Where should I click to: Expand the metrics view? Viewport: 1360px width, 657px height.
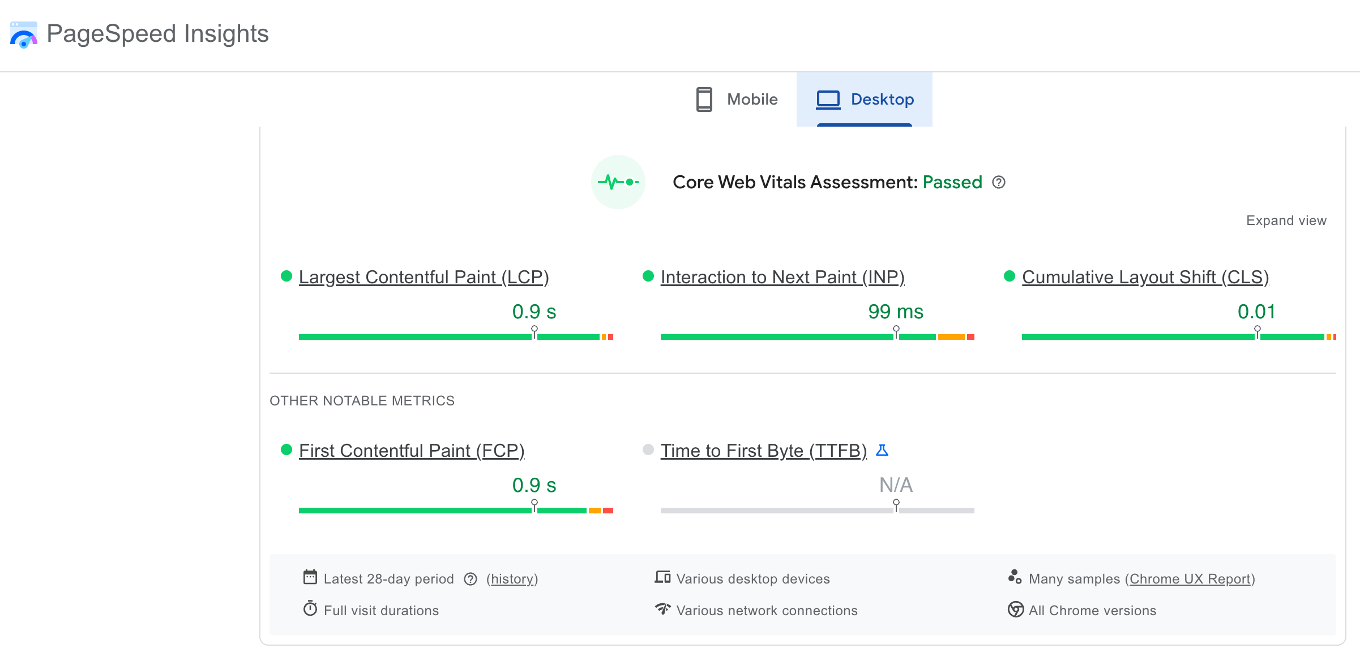click(x=1286, y=221)
